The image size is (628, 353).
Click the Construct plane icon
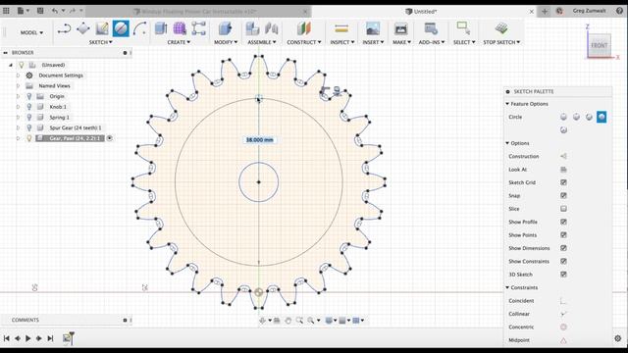tap(303, 28)
